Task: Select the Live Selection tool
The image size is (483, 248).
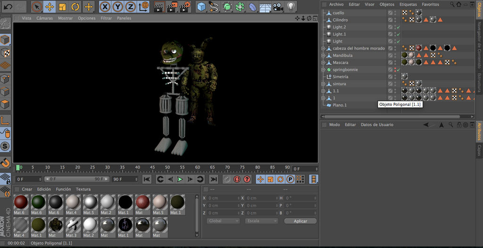Action: [x=37, y=7]
